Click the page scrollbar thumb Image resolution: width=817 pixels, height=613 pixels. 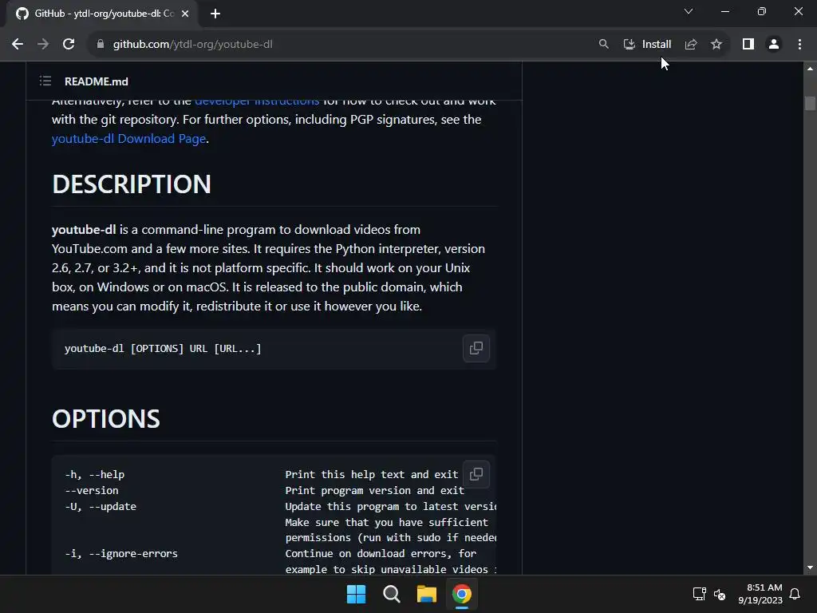point(810,103)
